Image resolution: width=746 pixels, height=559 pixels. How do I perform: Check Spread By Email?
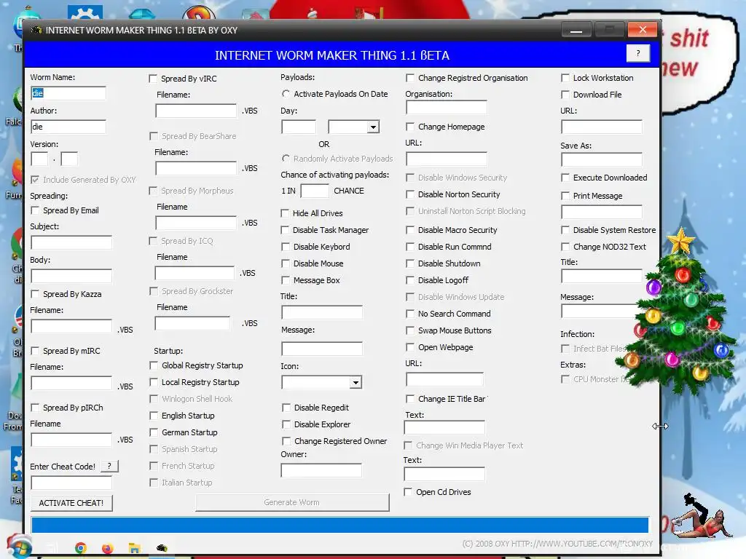click(35, 210)
